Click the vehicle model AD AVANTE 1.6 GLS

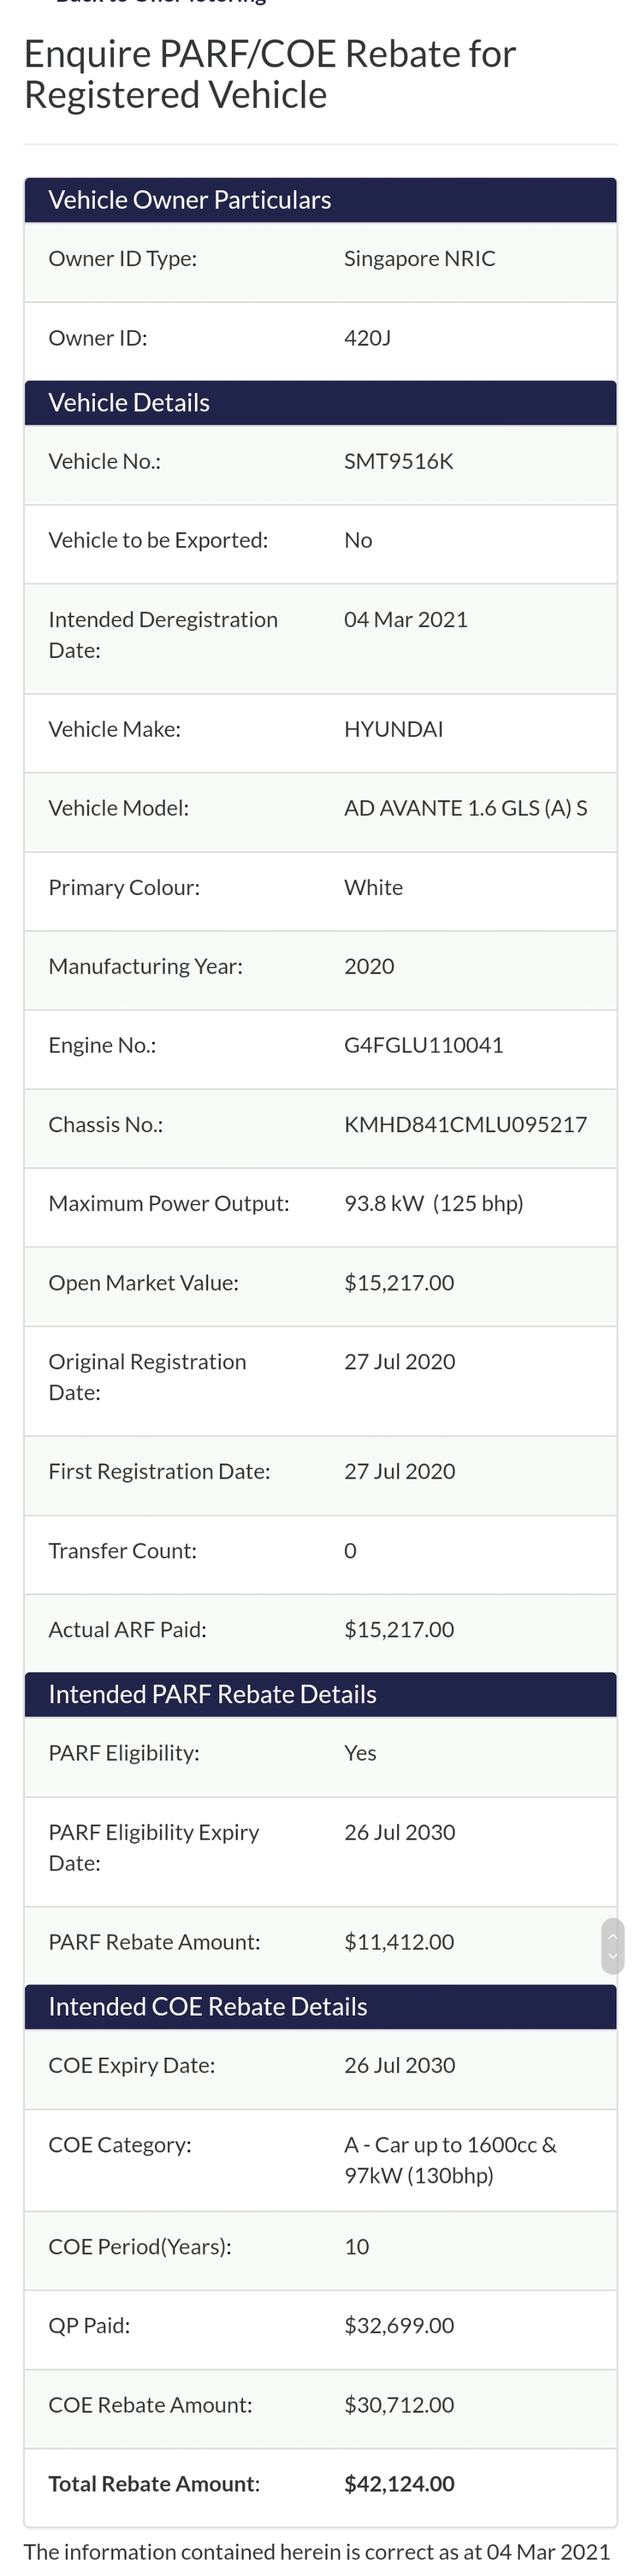point(465,808)
